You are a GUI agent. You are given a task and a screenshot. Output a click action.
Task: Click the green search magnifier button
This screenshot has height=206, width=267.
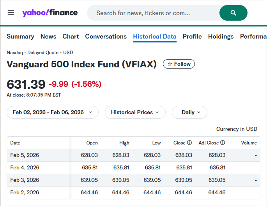233,13
